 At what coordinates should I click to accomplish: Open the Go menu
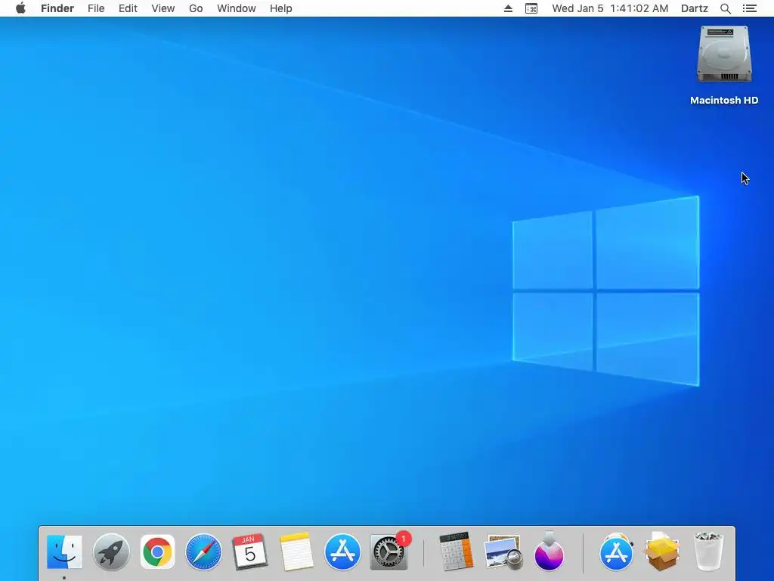point(196,8)
